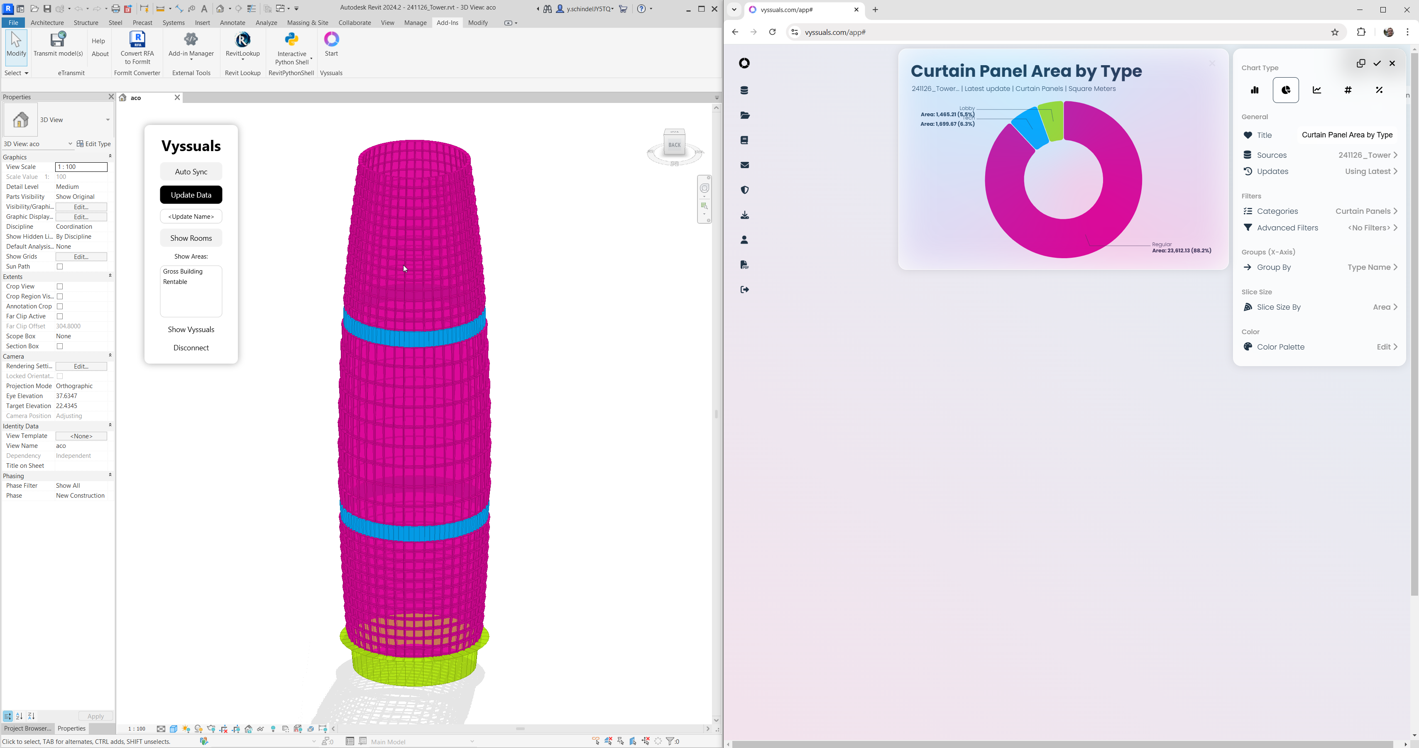The image size is (1419, 748).
Task: Switch to the Architecture ribbon tab
Action: pos(47,22)
